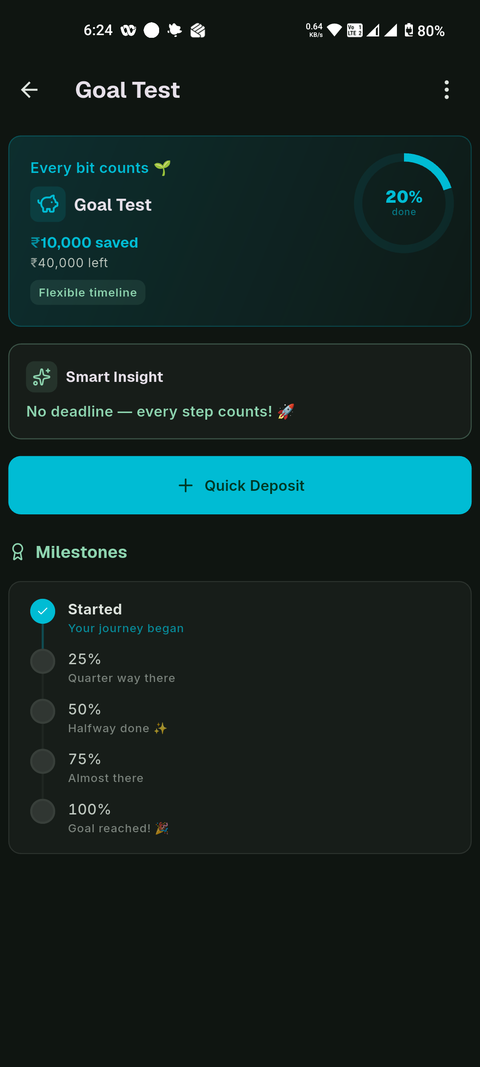Tap the plus icon on Quick Deposit
480x1067 pixels.
click(x=185, y=485)
